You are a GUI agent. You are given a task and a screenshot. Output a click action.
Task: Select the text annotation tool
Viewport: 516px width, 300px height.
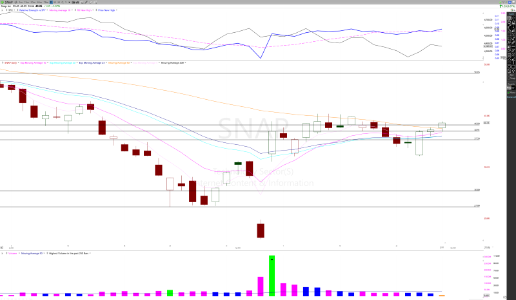click(513, 26)
